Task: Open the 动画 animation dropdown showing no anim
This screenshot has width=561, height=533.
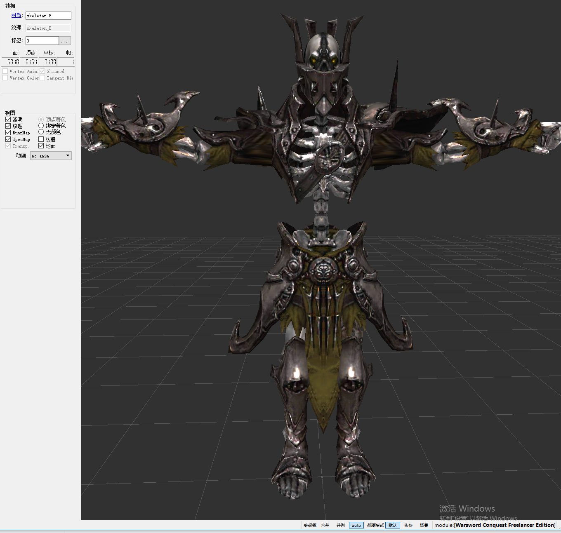Action: (x=51, y=156)
